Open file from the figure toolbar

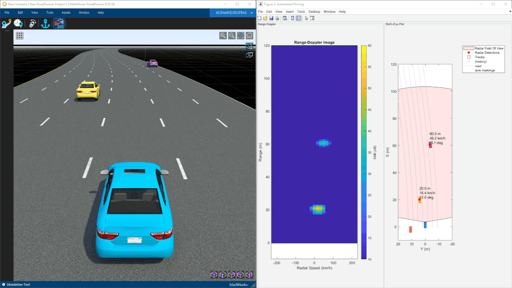coord(265,18)
